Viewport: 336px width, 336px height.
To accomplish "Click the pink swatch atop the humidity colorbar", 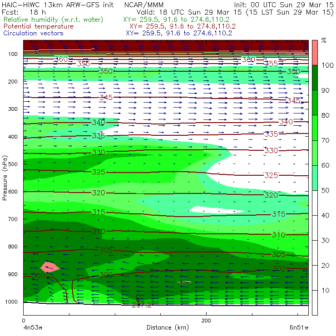I will point(315,53).
